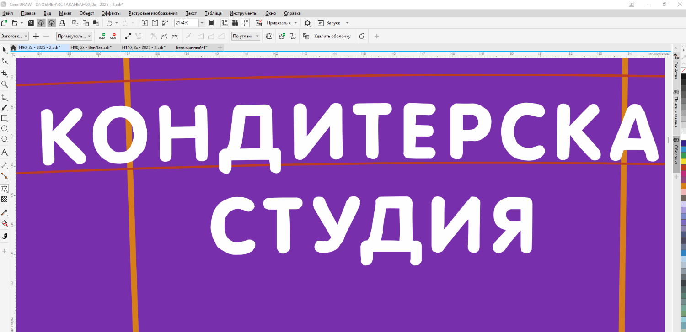Open the Прямоугольник selection mode dropdown

click(74, 36)
